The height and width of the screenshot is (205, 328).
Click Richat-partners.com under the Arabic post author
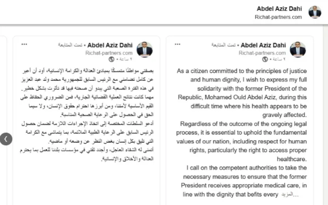[109, 53]
